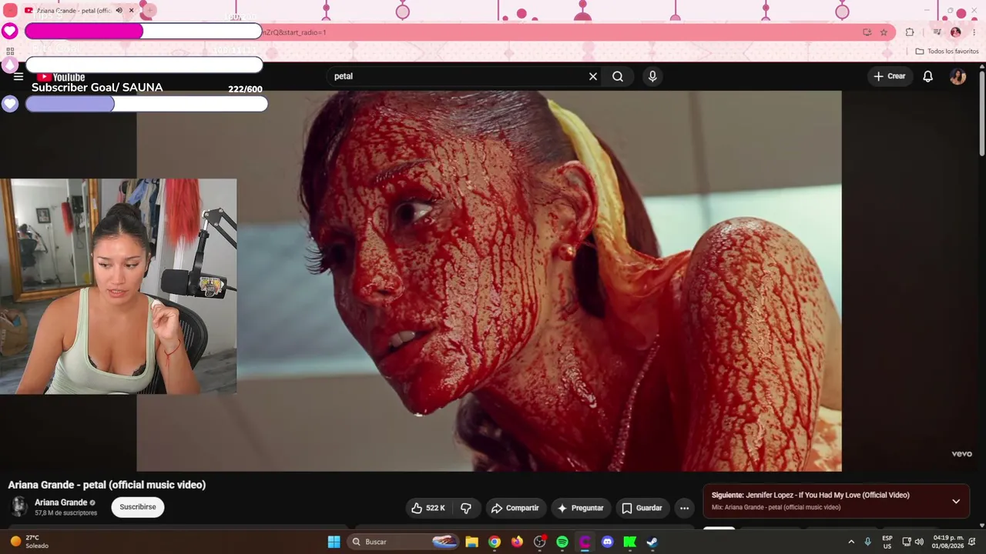Open the Windows Start menu
This screenshot has height=554, width=986.
(334, 542)
